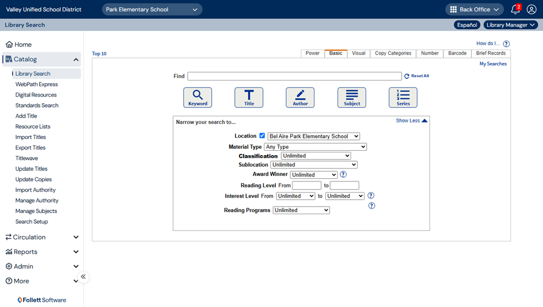Open Titlewave in sidebar
543x307 pixels.
27,158
